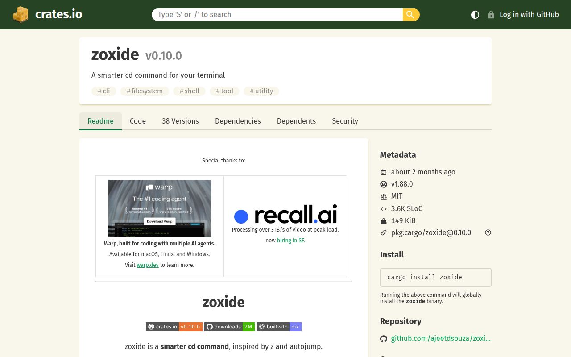Viewport: 571px width, 357px height.
Task: Open the purl help question-mark icon
Action: tap(488, 232)
